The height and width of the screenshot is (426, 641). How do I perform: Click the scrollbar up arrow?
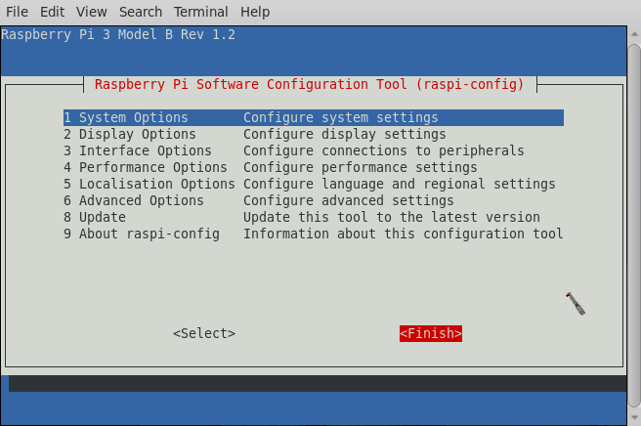click(x=634, y=34)
